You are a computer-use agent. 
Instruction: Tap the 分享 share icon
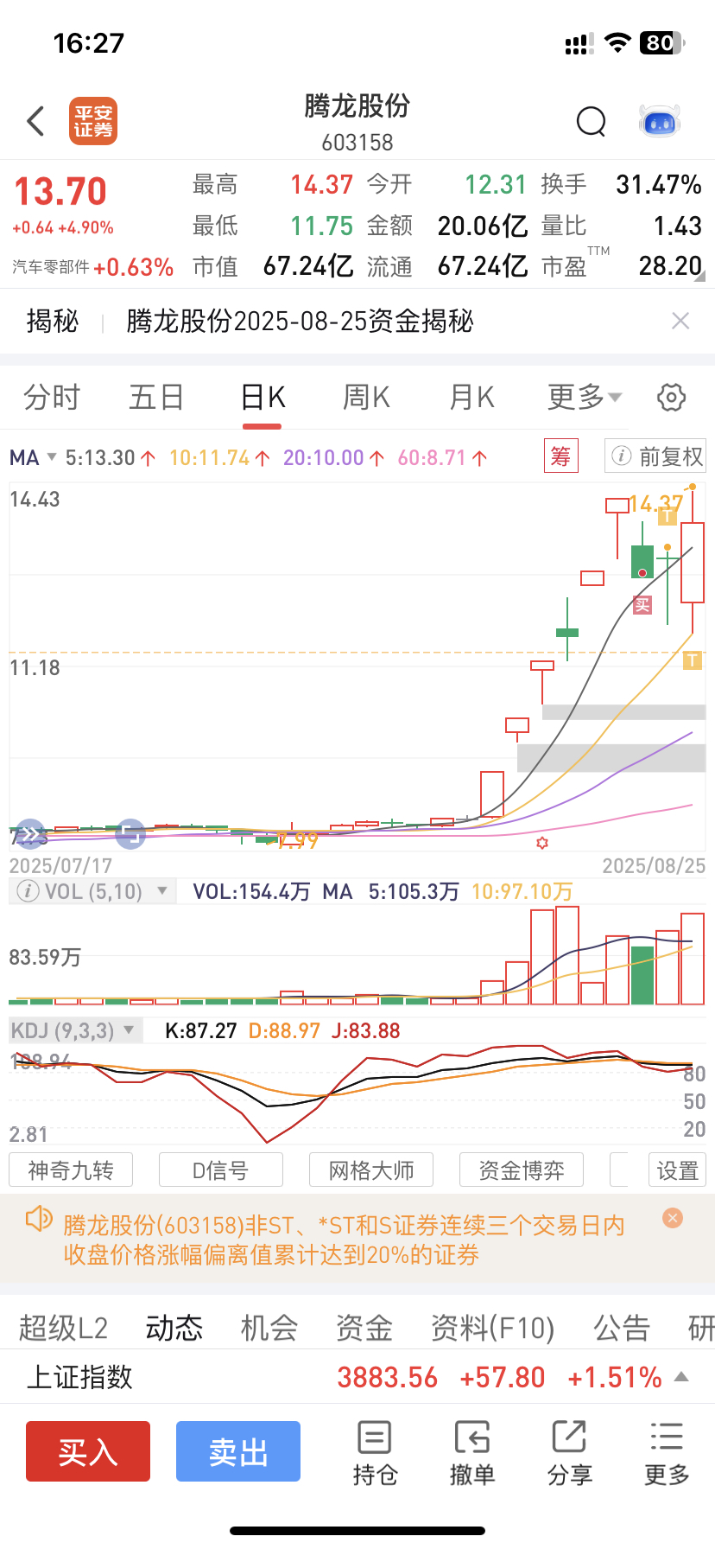[x=570, y=1453]
